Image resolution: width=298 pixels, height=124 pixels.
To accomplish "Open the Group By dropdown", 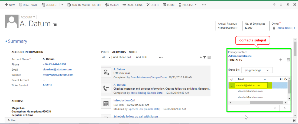I will coord(257,70).
